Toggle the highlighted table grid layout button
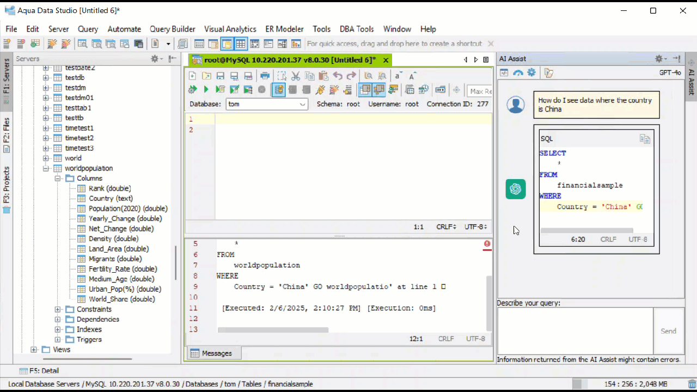 click(x=365, y=90)
